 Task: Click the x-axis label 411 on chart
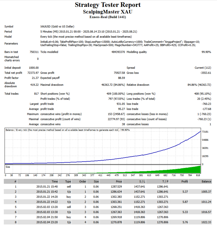100,175
